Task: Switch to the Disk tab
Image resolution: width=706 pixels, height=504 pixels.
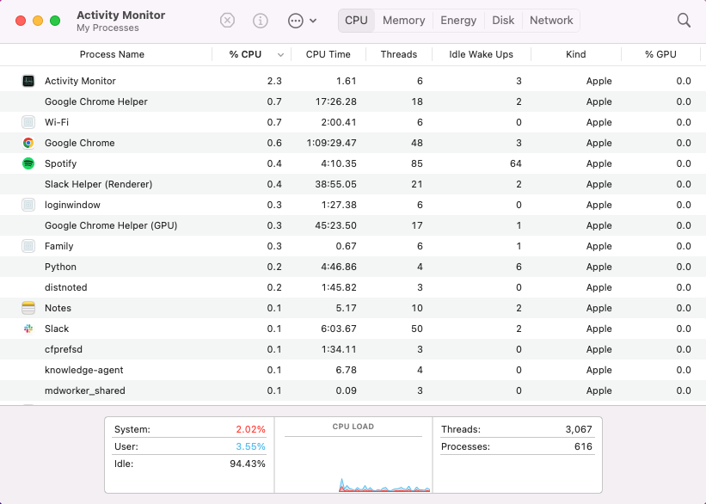Action: click(503, 21)
